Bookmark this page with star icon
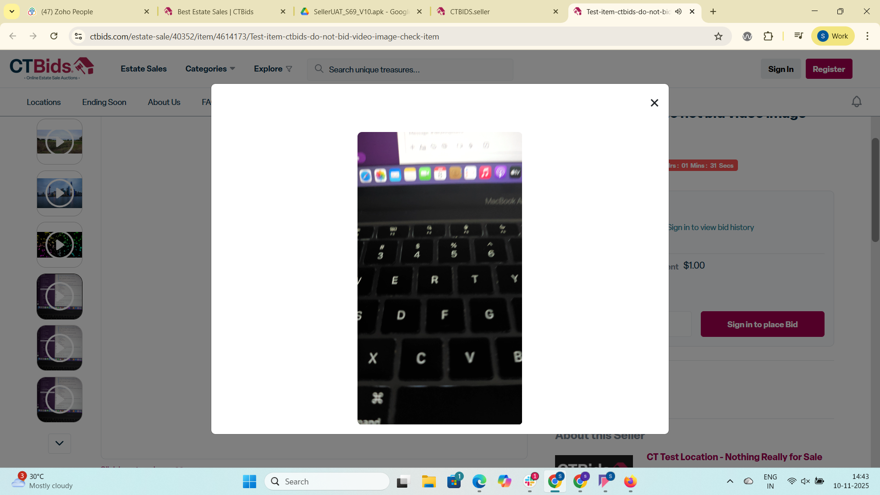This screenshot has height=495, width=880. pyautogui.click(x=718, y=37)
